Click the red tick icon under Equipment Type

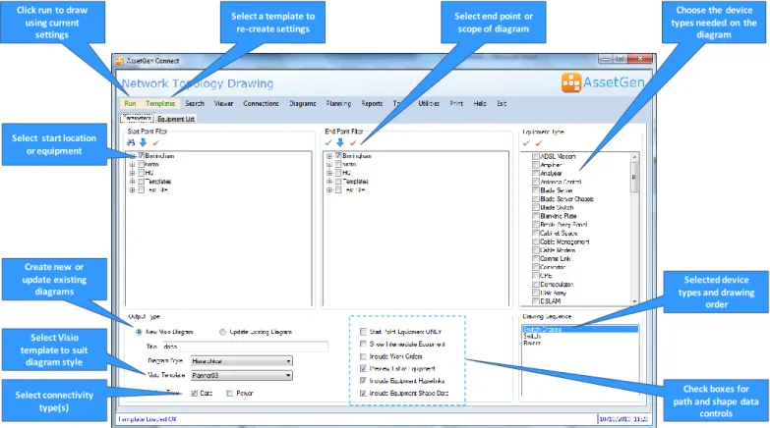[539, 143]
